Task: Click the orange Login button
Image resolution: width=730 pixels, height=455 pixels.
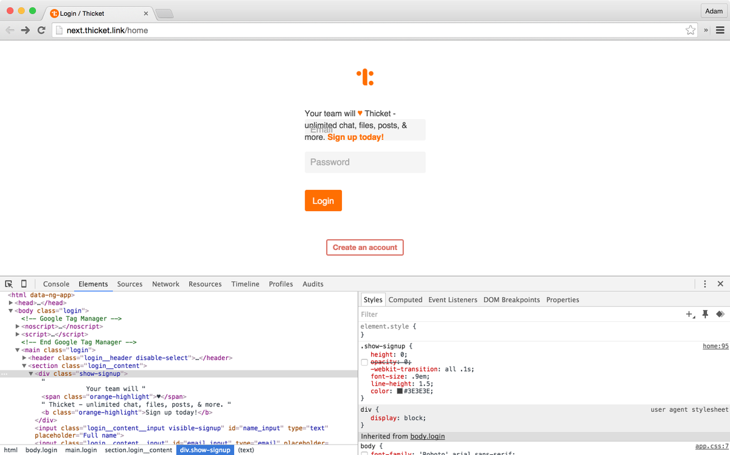Action: pyautogui.click(x=323, y=201)
